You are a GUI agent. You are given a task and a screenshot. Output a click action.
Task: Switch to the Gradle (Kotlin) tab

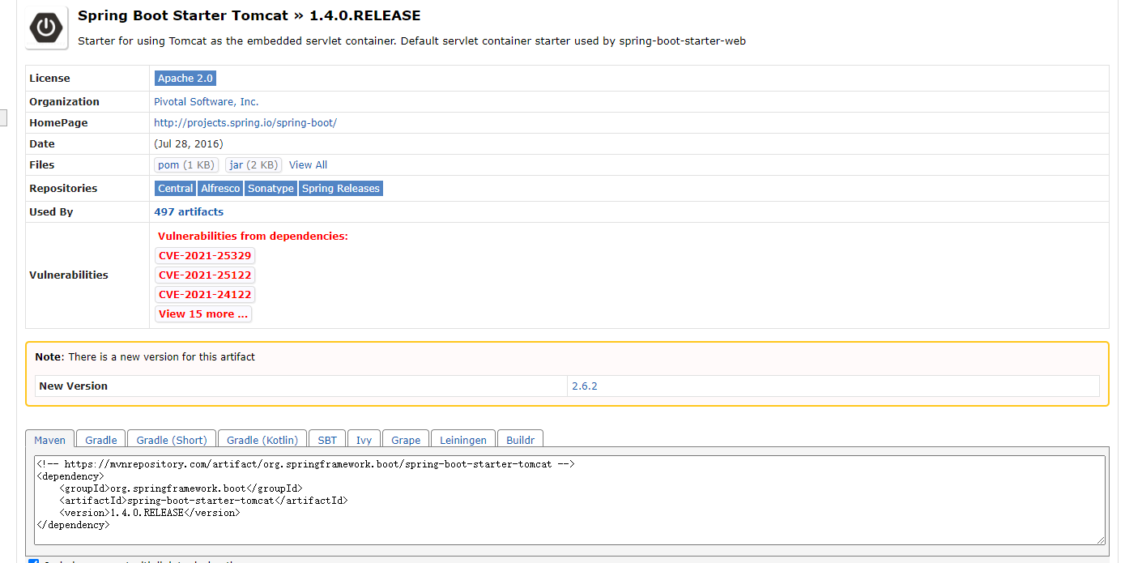[x=262, y=439]
